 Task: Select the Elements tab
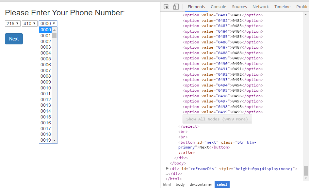(x=196, y=7)
